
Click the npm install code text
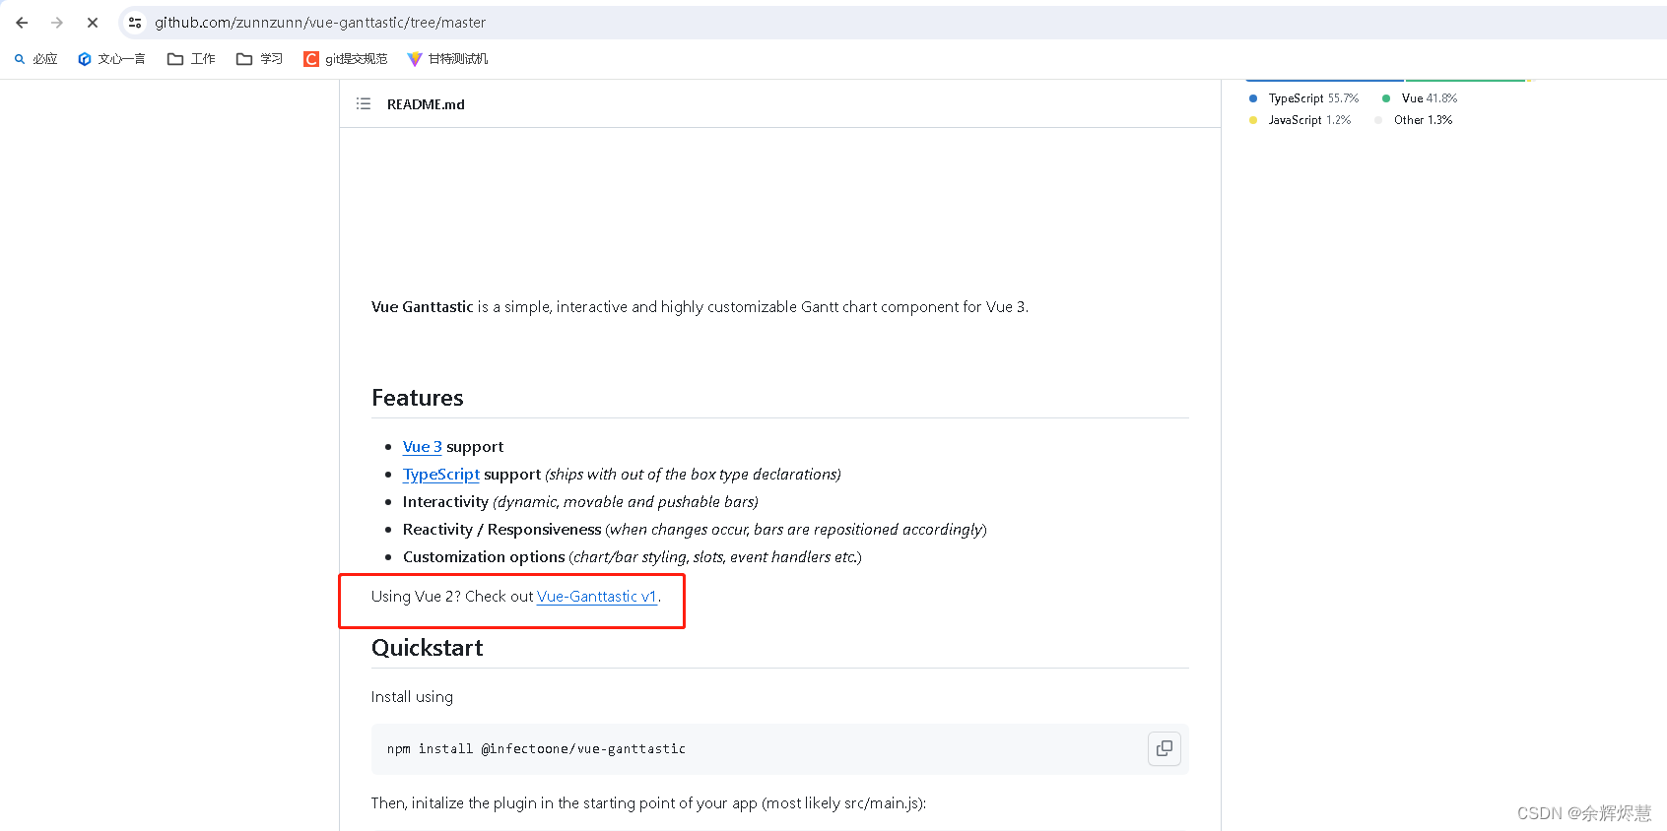coord(536,749)
